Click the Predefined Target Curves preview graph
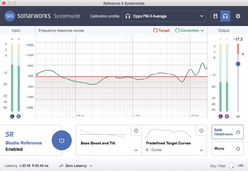The height and width of the screenshot is (171, 248). coord(168,134)
